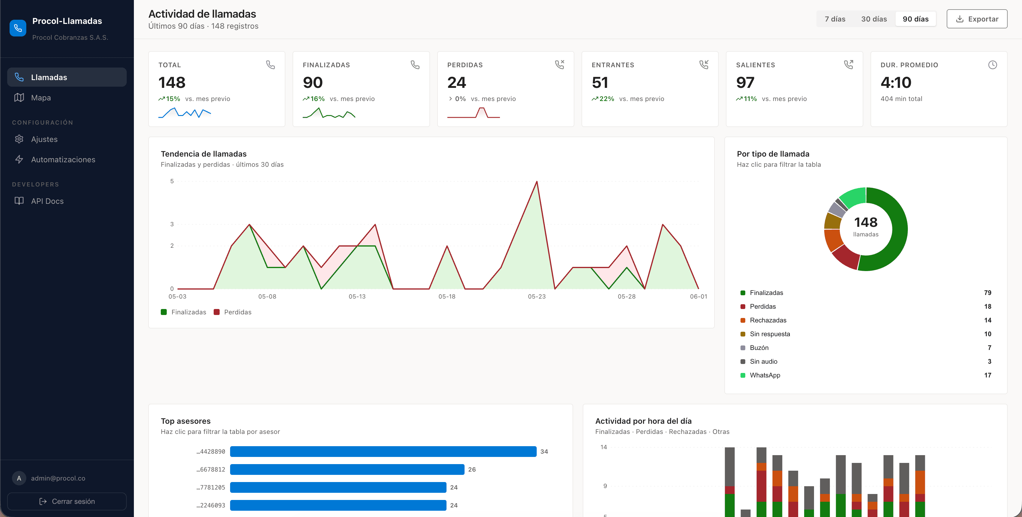Open API Docs under Developers
Screen dimensions: 1022x517
(x=67, y=201)
